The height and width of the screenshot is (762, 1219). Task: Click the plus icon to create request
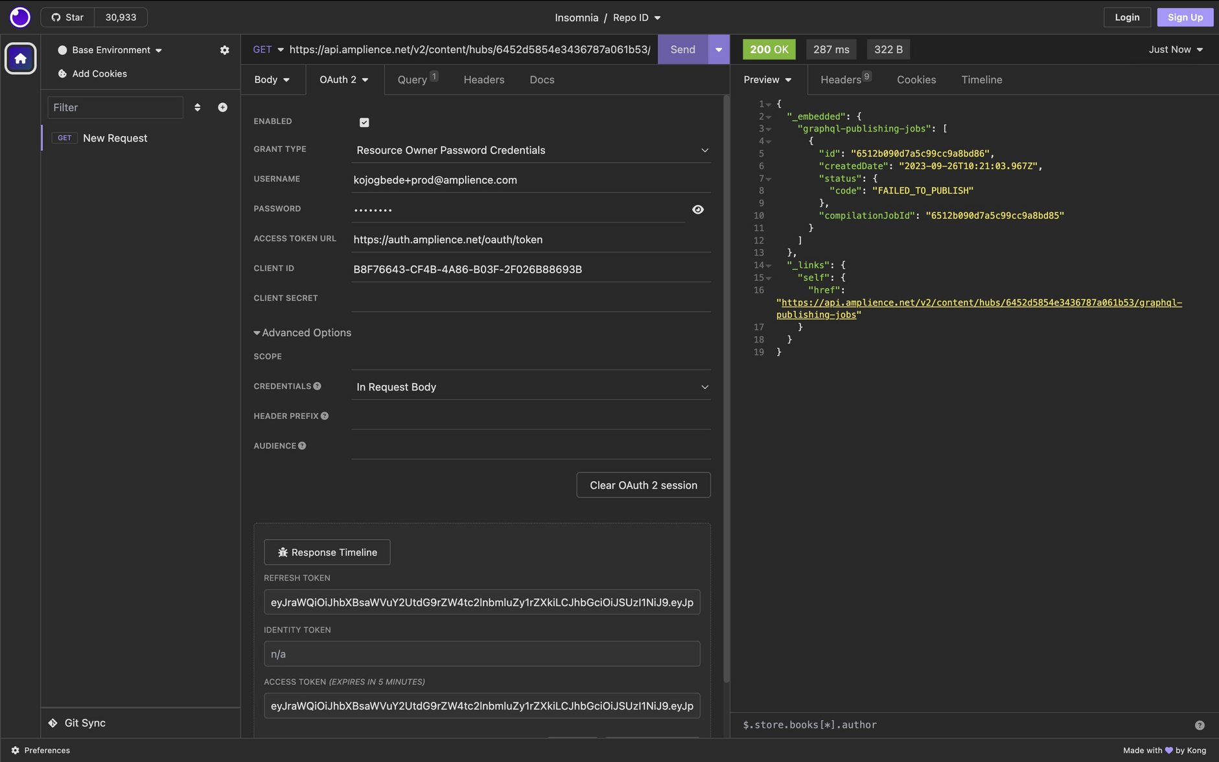coord(222,107)
